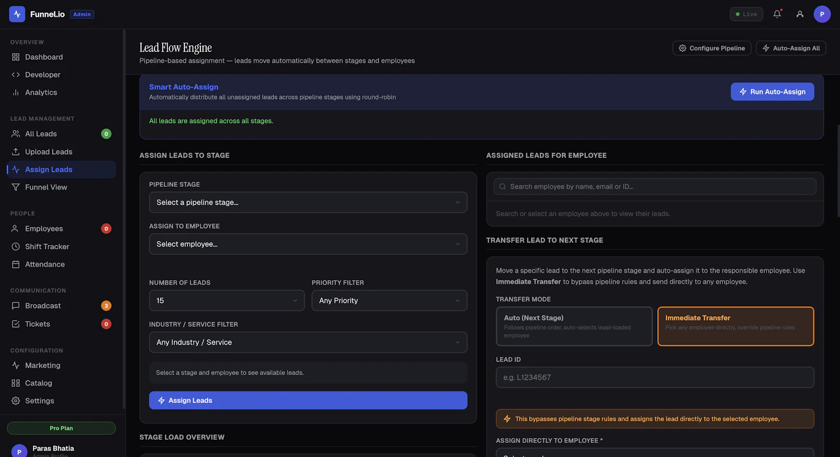This screenshot has width=840, height=457.
Task: Click the blue Assign Leads button
Action: click(x=308, y=400)
